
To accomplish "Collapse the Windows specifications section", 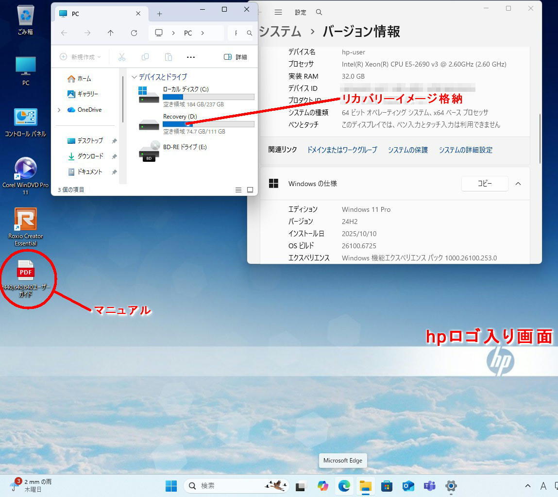I will 518,184.
